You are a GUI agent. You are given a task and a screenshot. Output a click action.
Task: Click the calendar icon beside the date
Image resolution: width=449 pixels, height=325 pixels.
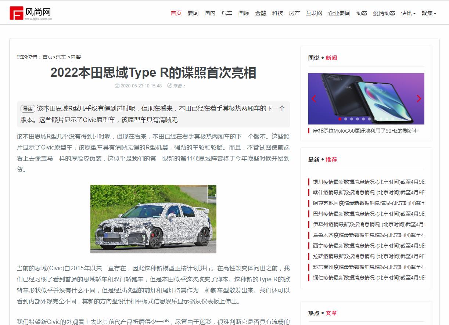pos(117,86)
